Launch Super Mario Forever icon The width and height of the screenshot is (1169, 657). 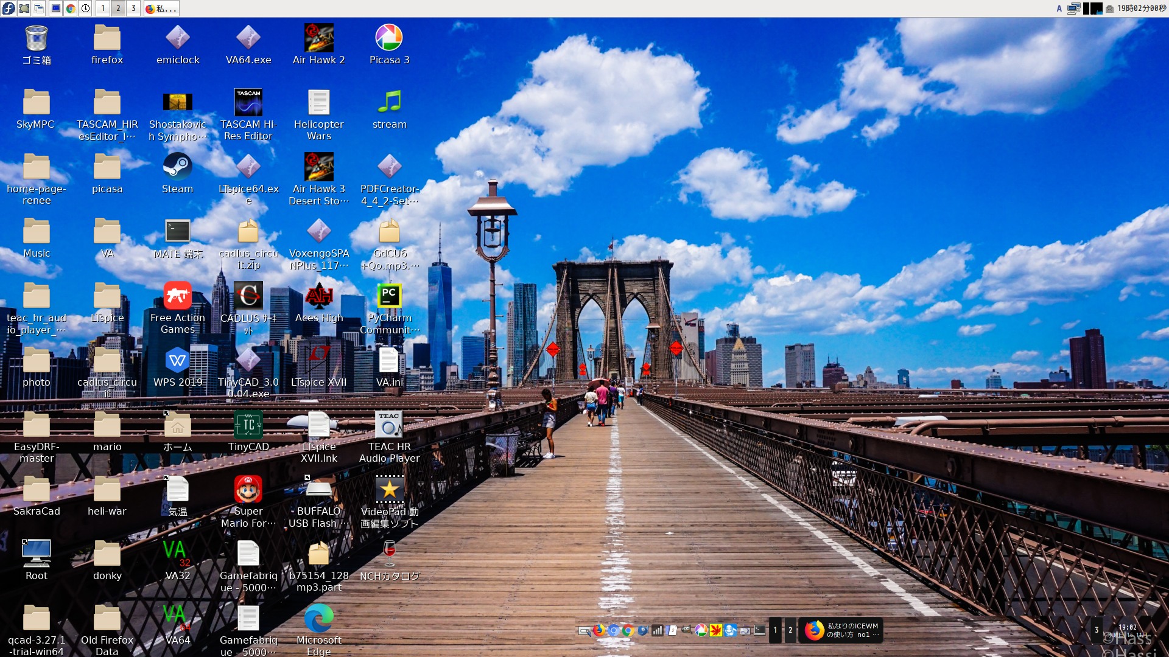pyautogui.click(x=248, y=489)
